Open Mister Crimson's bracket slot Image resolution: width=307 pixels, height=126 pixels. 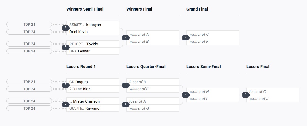(93, 101)
